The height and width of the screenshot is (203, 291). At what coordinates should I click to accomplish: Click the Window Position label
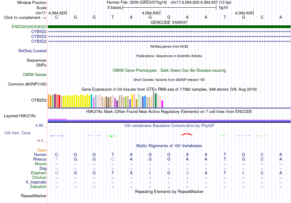32,2
